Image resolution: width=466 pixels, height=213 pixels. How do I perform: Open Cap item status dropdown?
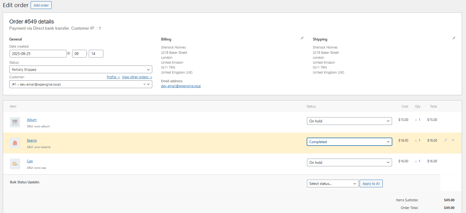tap(349, 163)
